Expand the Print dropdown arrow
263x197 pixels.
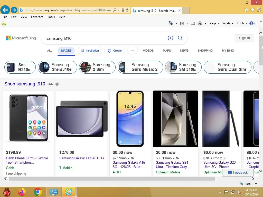pos(205,23)
